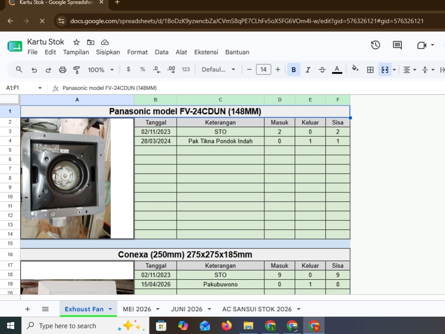
Task: Switch to AC SANSUI STOK 2026 tab
Action: pyautogui.click(x=257, y=309)
